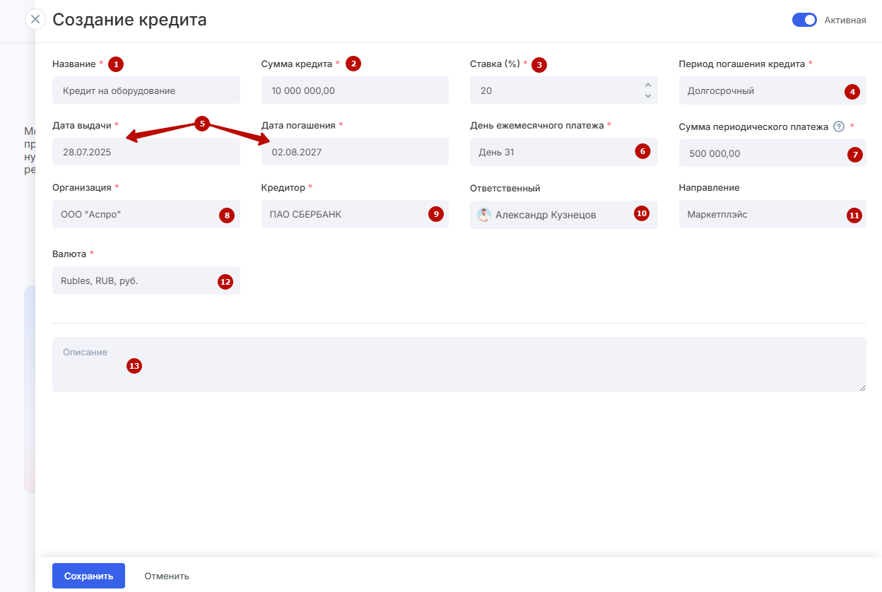Image resolution: width=882 pixels, height=592 pixels.
Task: Open the Направление dropdown showing Маркетплэйс
Action: tap(772, 214)
